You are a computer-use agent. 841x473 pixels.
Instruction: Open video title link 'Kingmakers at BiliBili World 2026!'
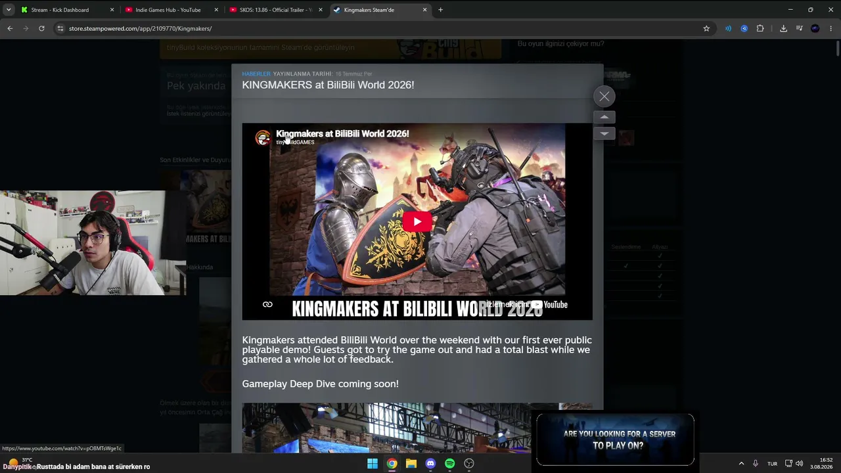[342, 133]
